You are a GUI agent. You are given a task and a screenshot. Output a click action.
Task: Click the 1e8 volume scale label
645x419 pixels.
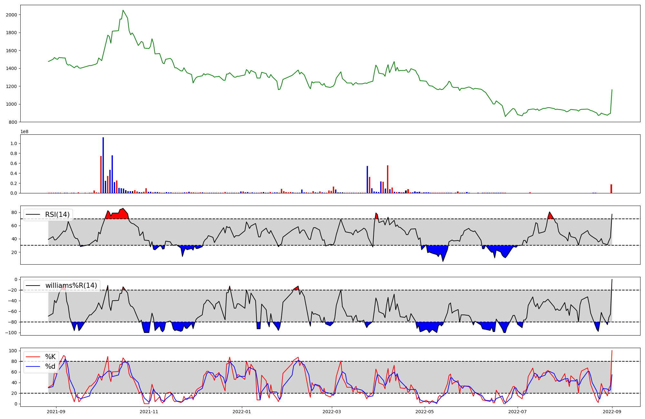[25, 132]
